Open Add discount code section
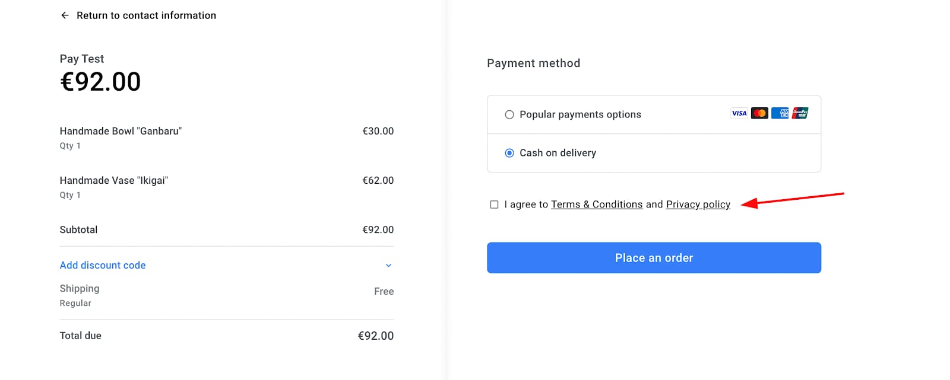The image size is (950, 380). 103,265
